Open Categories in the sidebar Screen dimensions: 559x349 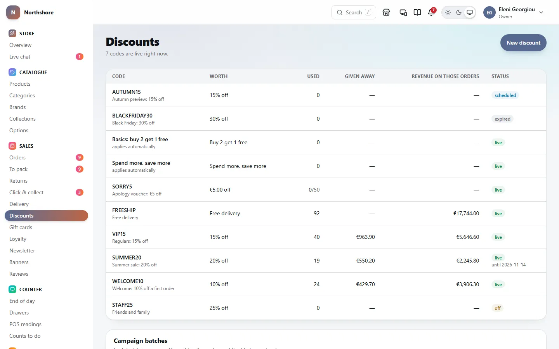click(46, 95)
